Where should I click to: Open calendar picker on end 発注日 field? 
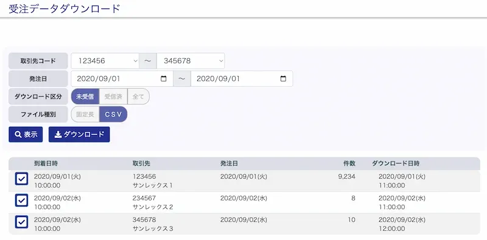[283, 79]
